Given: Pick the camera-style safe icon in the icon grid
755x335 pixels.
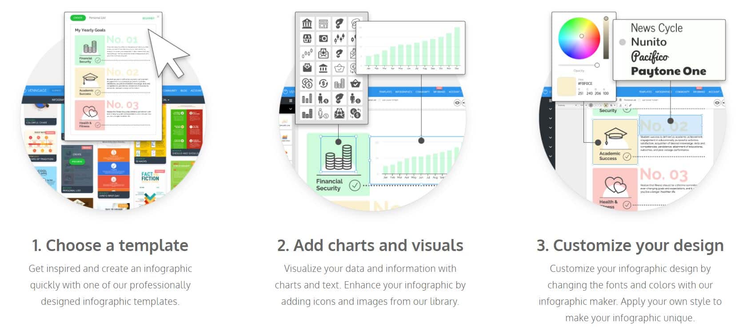Looking at the screenshot, I should tap(324, 39).
